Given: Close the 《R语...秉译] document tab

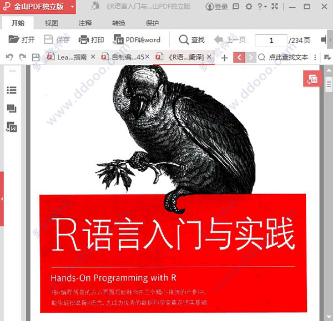Looking at the screenshot, I should (x=209, y=57).
